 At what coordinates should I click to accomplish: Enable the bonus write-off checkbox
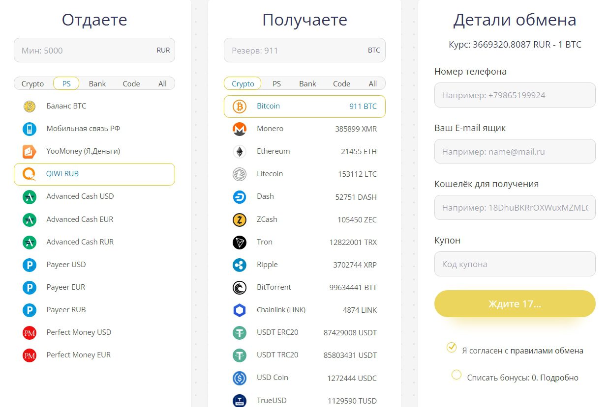457,375
